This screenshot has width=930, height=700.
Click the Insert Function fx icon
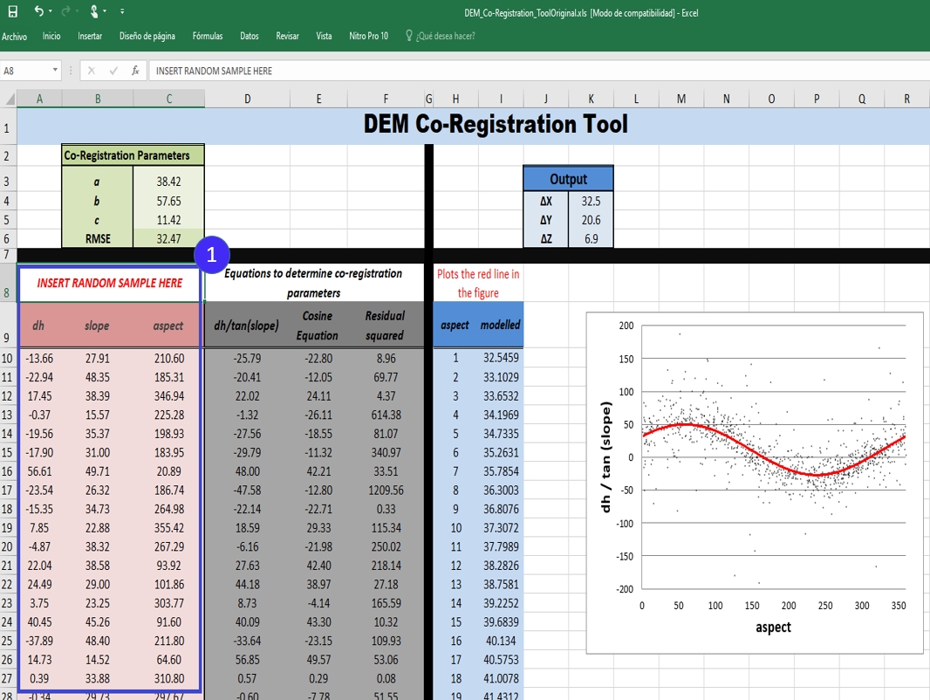coord(135,71)
